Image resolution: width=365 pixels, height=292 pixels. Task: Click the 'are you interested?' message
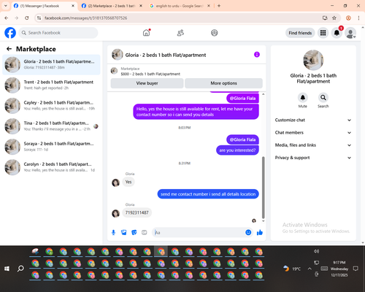[x=237, y=150]
